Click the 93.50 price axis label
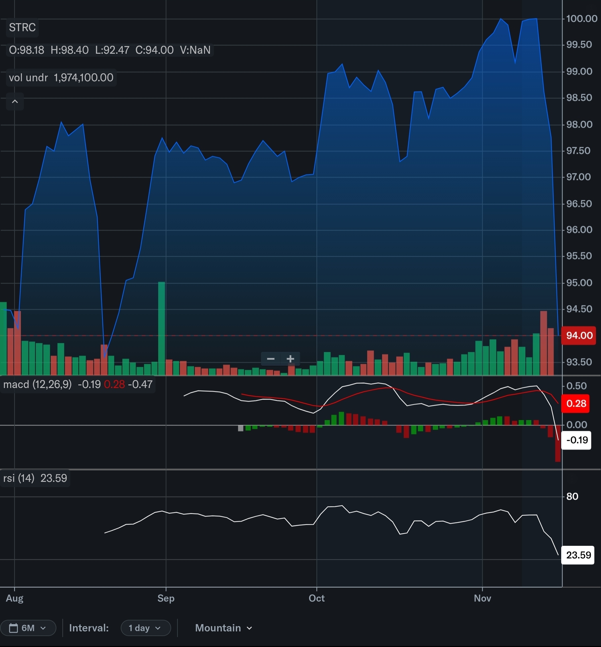This screenshot has height=647, width=601. pyautogui.click(x=579, y=362)
